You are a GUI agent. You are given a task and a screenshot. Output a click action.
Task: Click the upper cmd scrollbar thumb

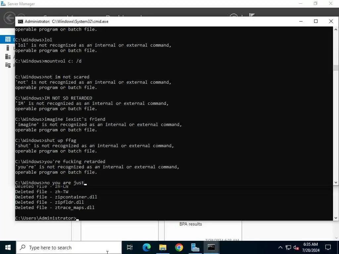coord(336,67)
